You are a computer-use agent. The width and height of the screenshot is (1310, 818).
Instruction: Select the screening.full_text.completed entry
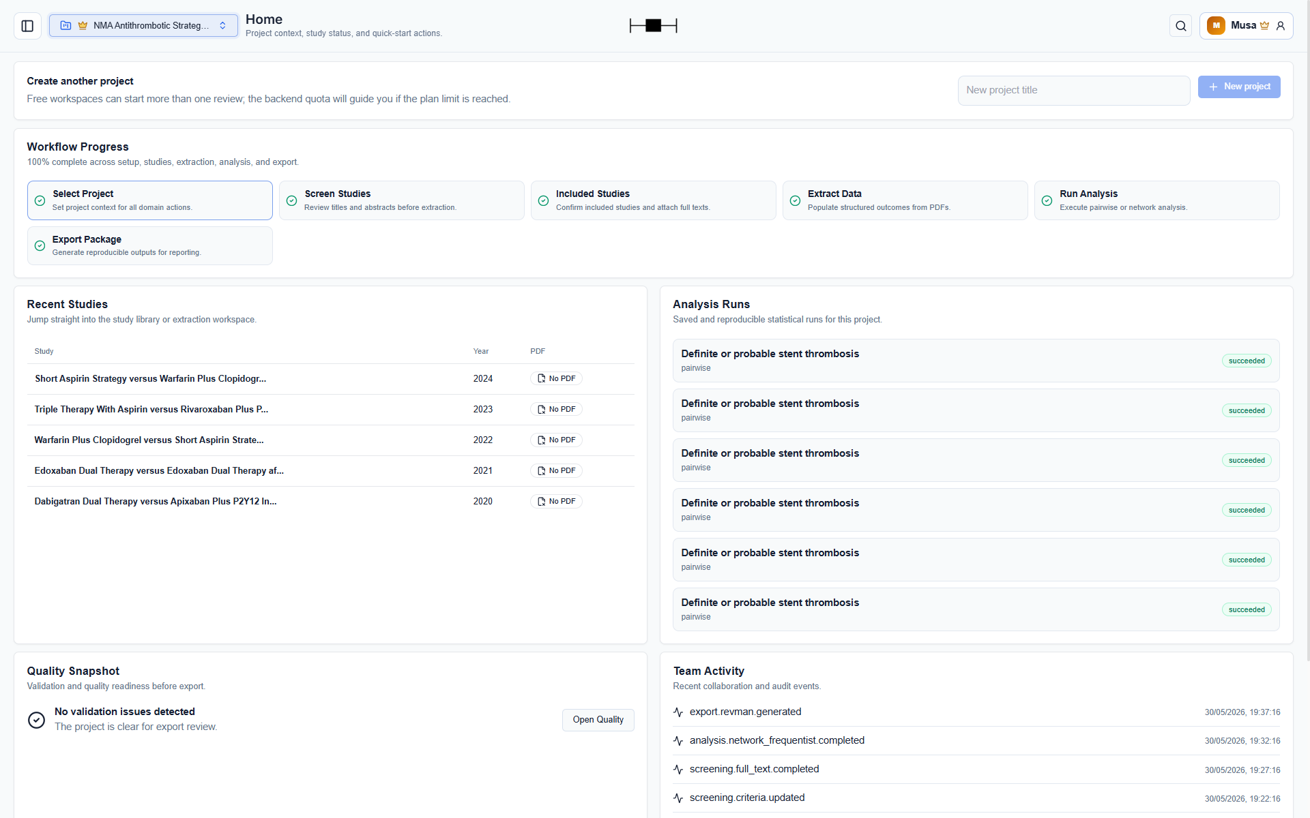click(x=976, y=770)
